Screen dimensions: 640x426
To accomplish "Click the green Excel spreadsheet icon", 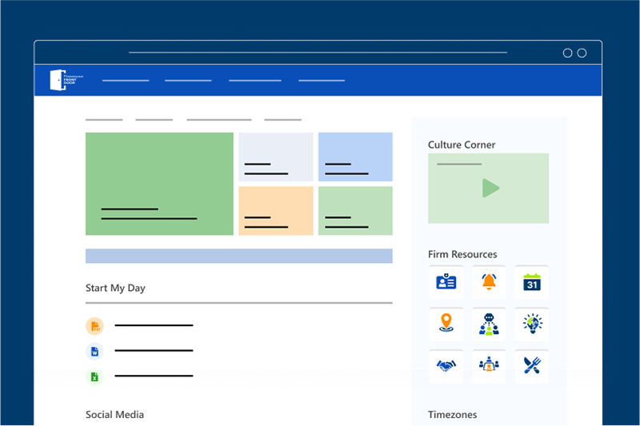I will tap(94, 376).
